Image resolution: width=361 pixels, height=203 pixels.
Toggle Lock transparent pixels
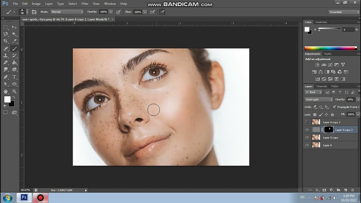[315, 115]
